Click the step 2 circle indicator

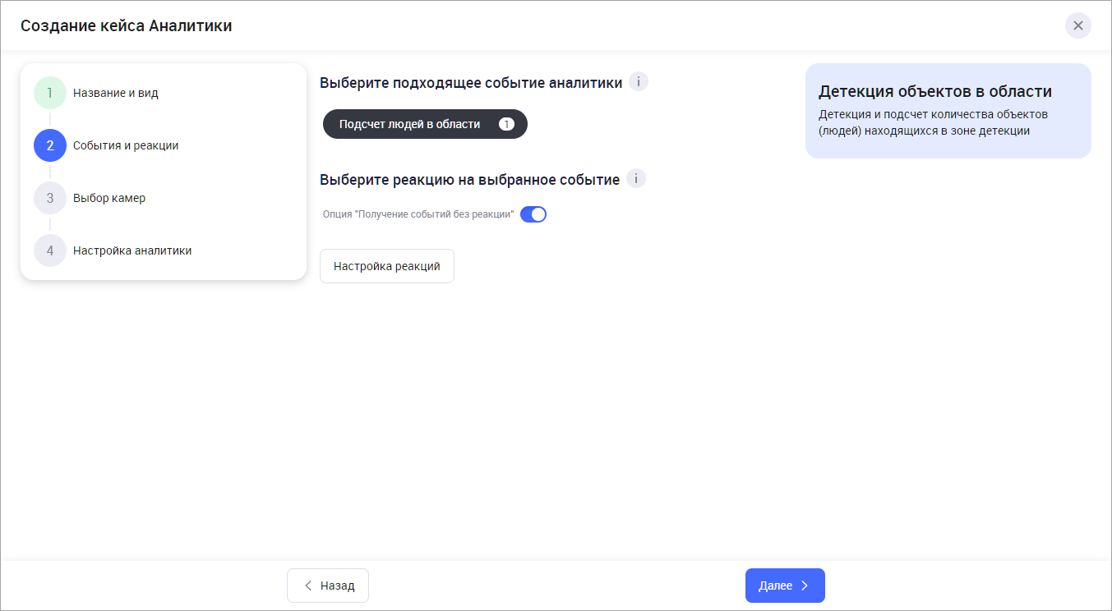click(50, 145)
